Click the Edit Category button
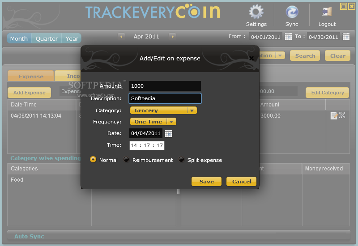 (x=328, y=93)
